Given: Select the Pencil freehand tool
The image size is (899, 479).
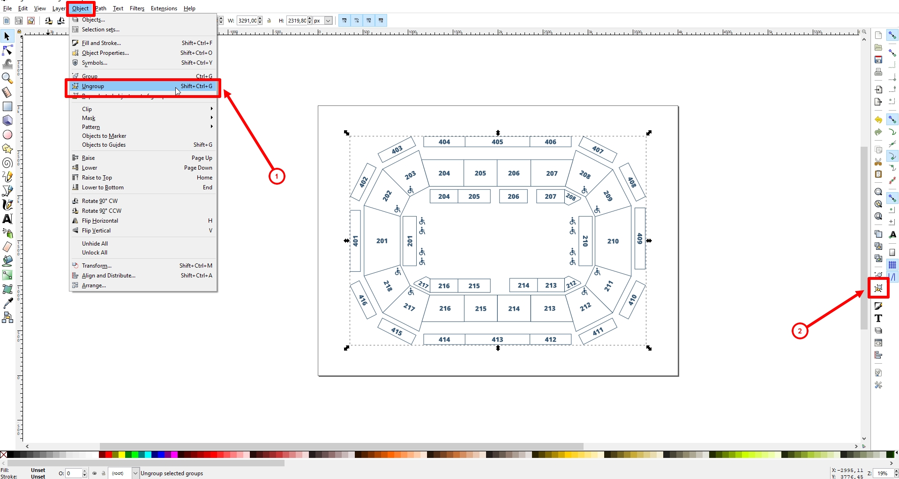Looking at the screenshot, I should [7, 177].
